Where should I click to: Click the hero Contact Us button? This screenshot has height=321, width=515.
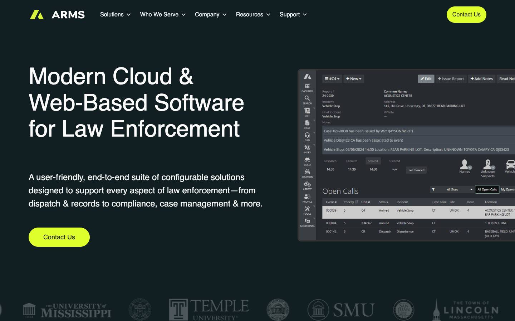pos(59,237)
